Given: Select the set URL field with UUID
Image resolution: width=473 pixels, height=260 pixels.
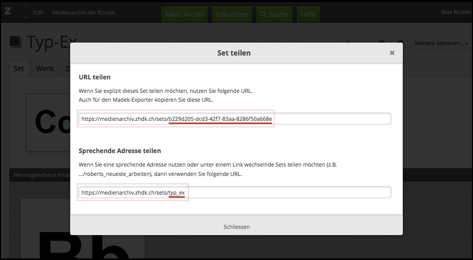Looking at the screenshot, I should pos(234,119).
